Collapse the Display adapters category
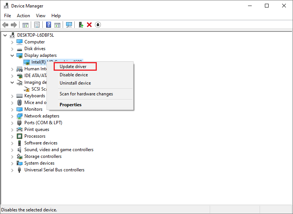The height and width of the screenshot is (214, 293). click(12, 55)
